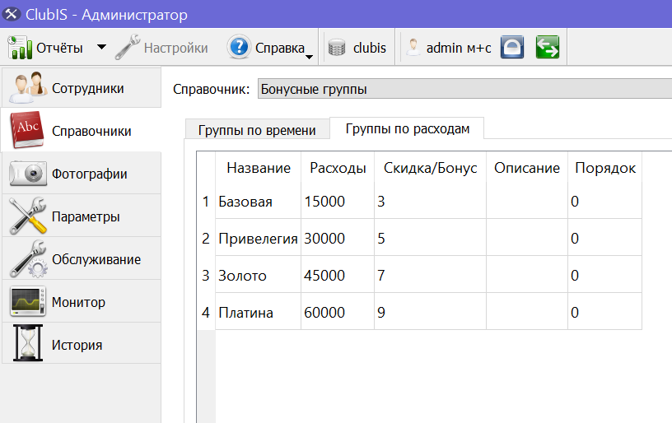Screen dimensions: 672x423
Task: Click the clubis database label
Action: [x=370, y=48]
